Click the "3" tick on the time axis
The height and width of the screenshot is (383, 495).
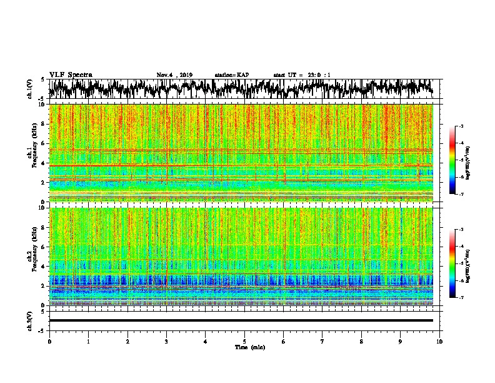pyautogui.click(x=166, y=342)
